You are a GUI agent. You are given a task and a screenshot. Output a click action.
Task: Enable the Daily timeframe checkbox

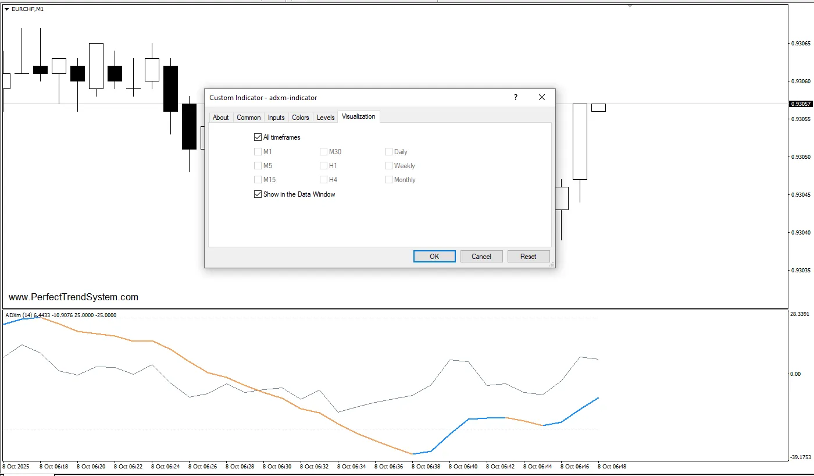(388, 152)
